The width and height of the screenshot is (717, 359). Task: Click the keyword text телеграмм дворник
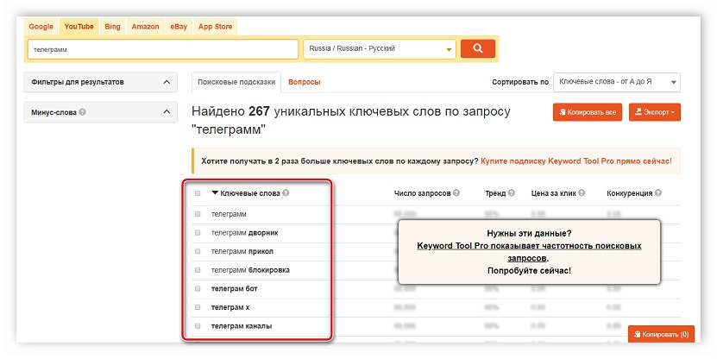coord(245,233)
